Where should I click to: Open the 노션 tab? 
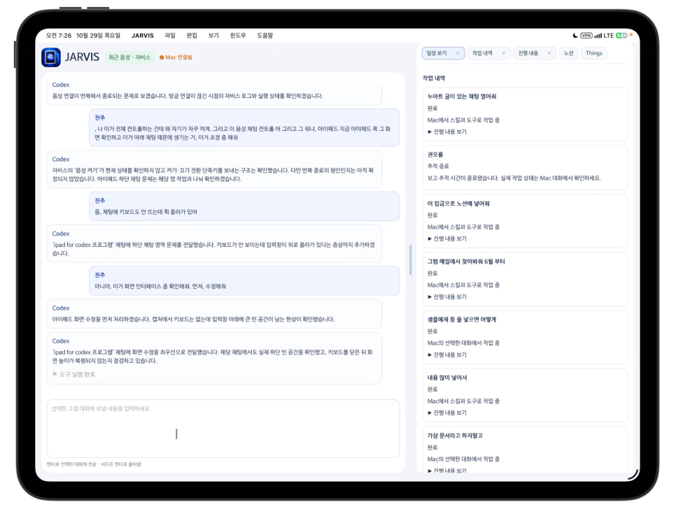coord(569,53)
